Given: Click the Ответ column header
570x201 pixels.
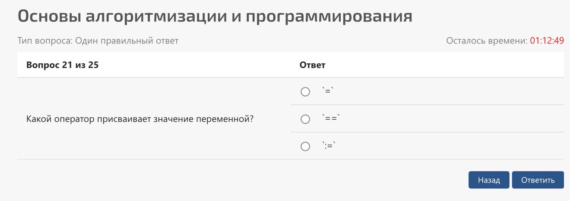Looking at the screenshot, I should (x=312, y=65).
